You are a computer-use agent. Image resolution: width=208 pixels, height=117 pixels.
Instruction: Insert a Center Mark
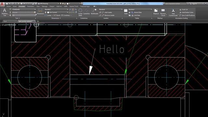[80, 12]
